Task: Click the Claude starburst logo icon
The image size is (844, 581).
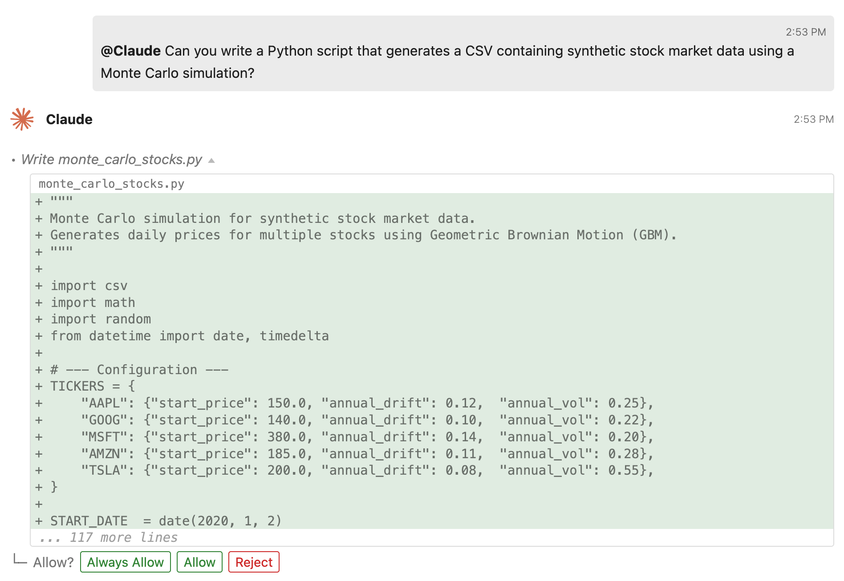Action: click(22, 119)
